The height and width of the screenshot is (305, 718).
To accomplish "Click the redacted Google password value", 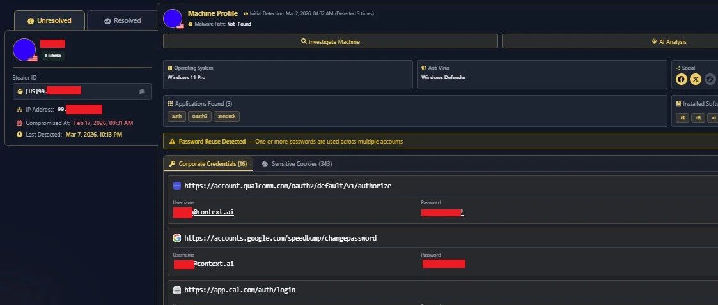I will tap(444, 264).
